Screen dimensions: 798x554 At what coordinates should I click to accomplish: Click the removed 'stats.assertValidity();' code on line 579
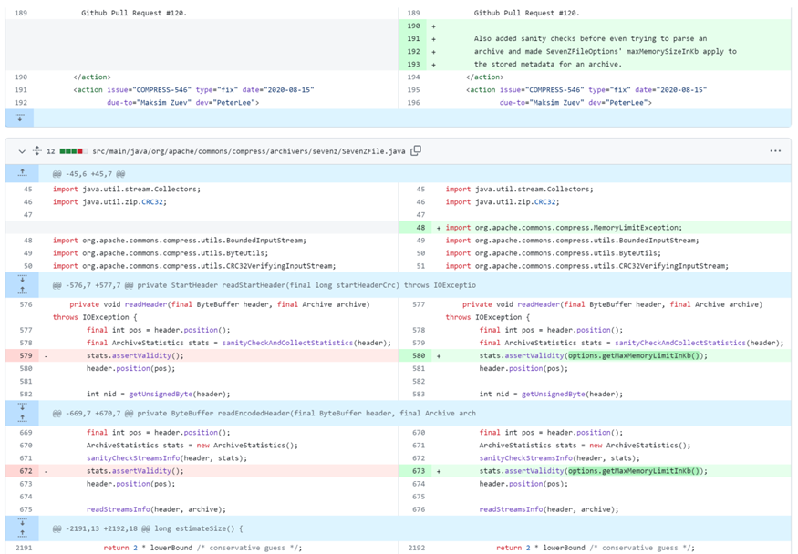[135, 355]
